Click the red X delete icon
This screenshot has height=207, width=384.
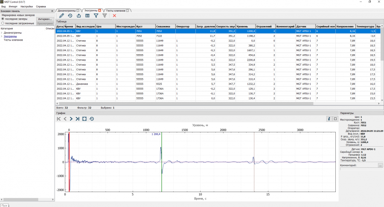click(114, 16)
